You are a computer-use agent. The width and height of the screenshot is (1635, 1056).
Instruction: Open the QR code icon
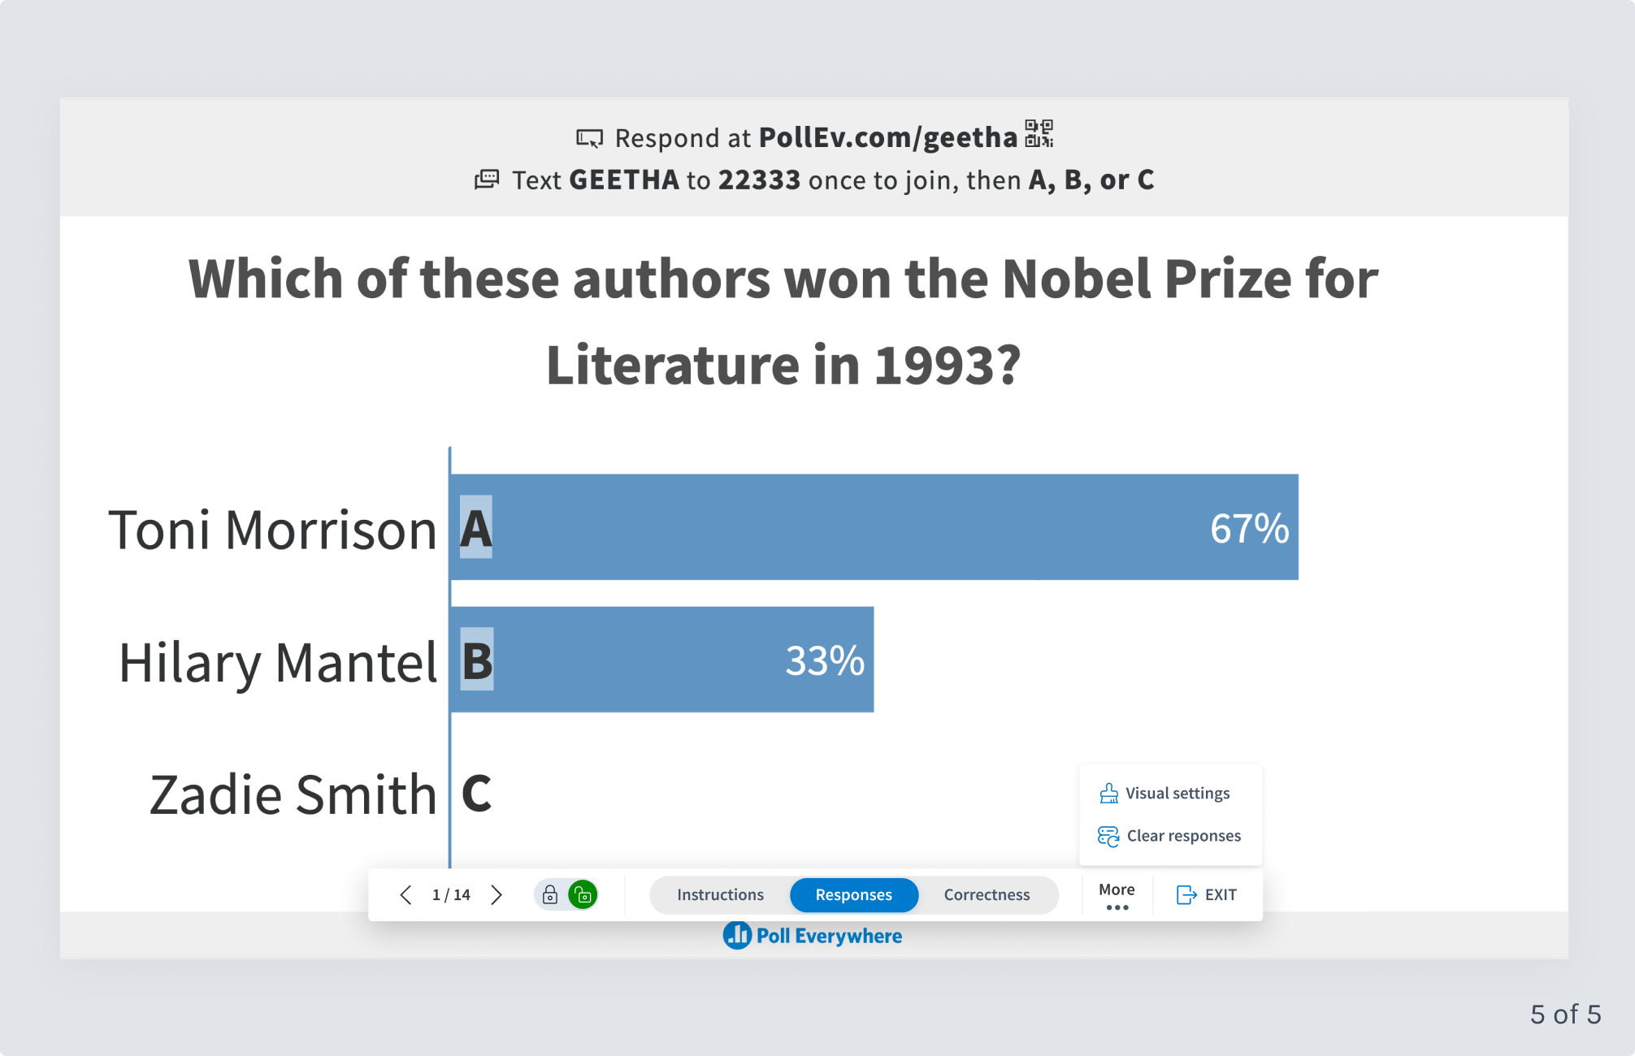pyautogui.click(x=1039, y=134)
